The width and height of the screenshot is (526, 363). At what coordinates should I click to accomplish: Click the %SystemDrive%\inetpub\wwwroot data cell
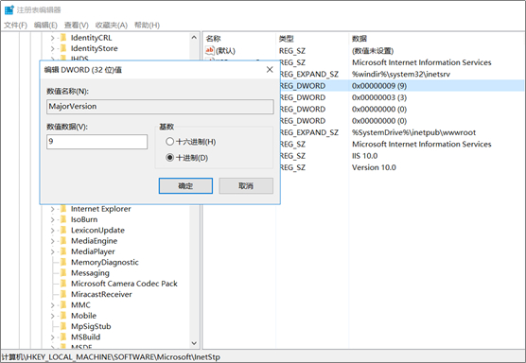(x=413, y=132)
